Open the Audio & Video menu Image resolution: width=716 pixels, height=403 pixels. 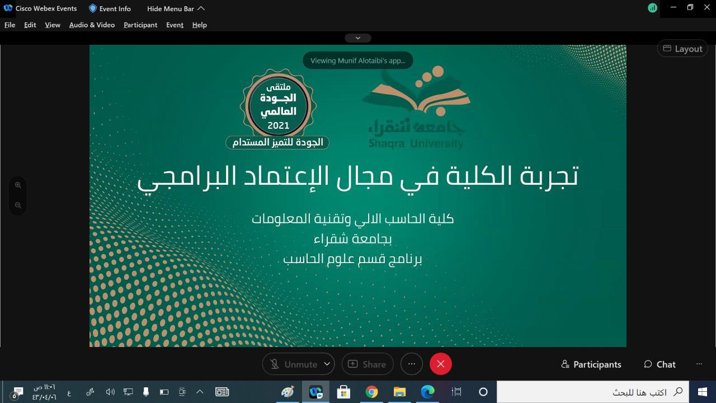(92, 25)
